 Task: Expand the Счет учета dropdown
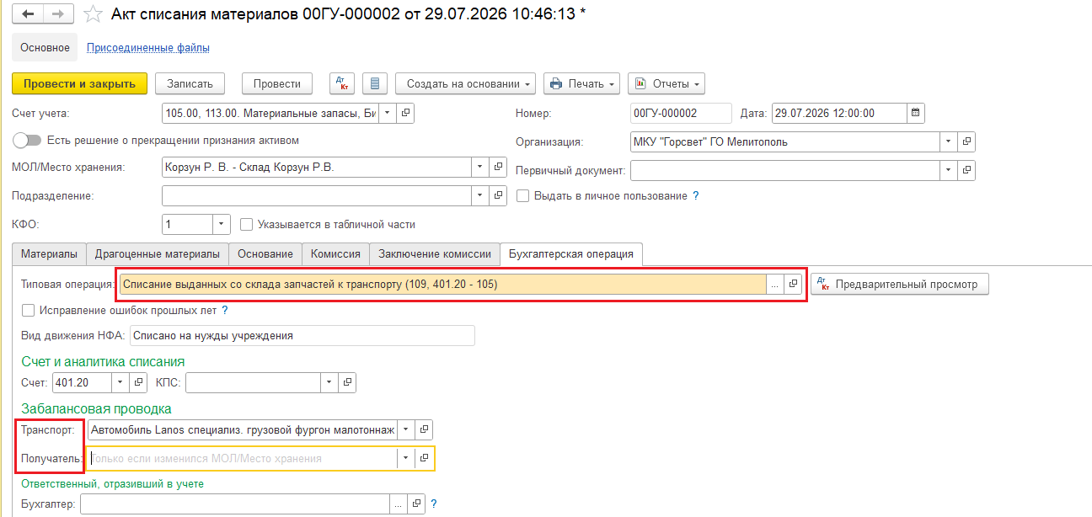click(x=388, y=113)
